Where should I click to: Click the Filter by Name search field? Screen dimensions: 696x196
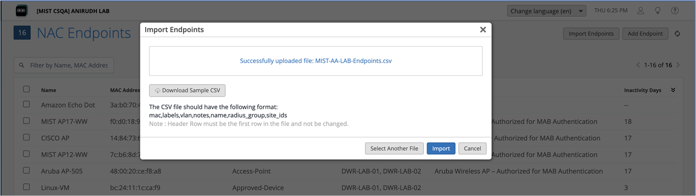click(x=64, y=65)
